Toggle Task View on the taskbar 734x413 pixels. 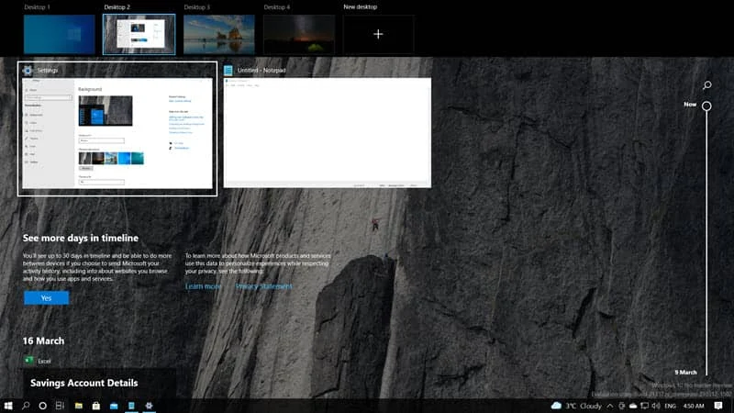click(x=60, y=406)
